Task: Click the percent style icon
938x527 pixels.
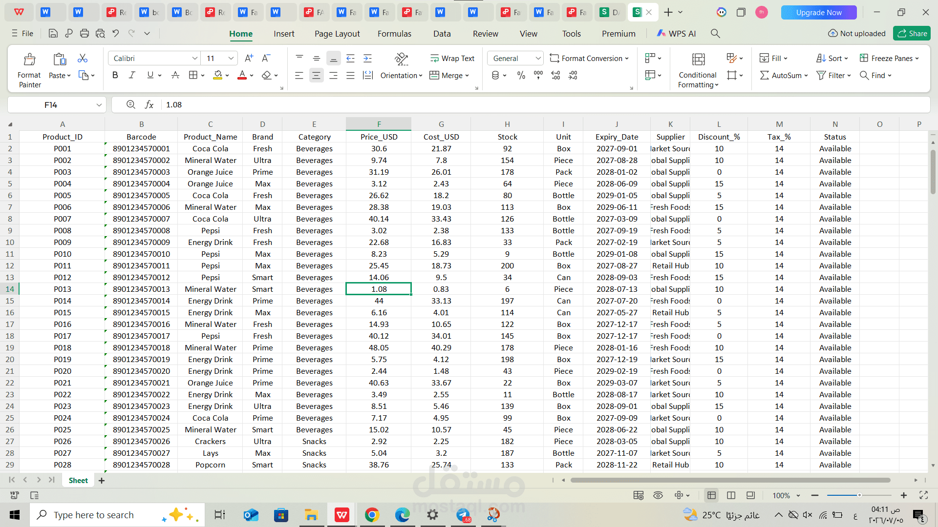Action: (521, 75)
